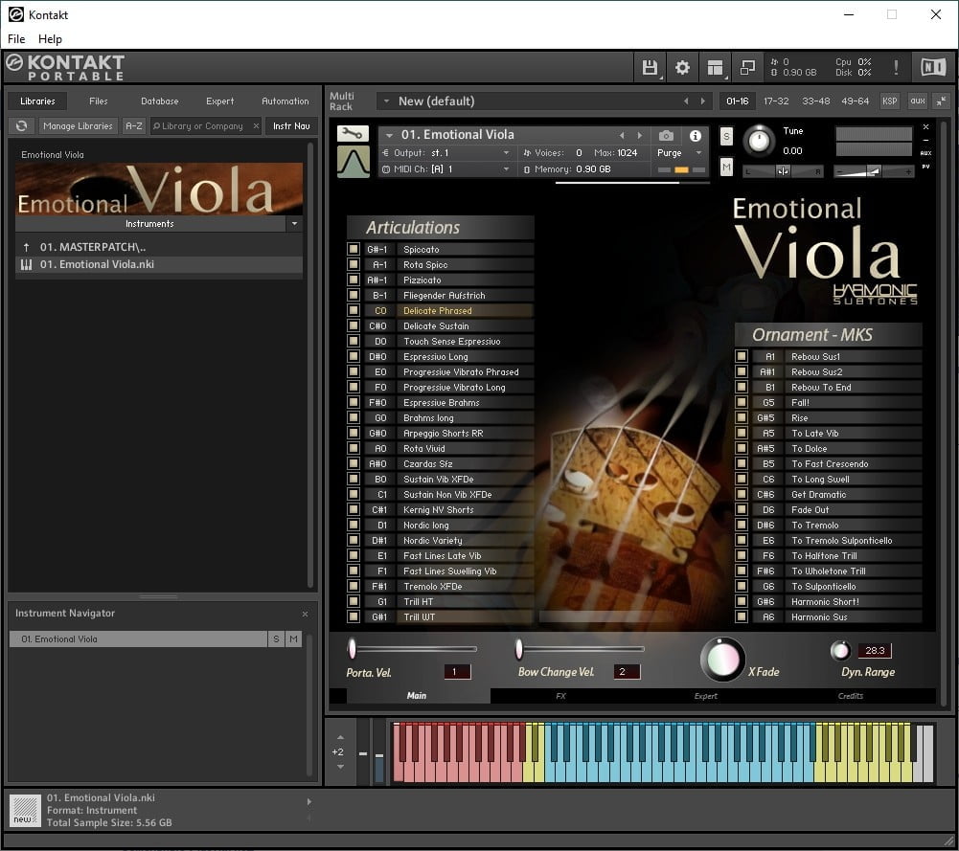The image size is (959, 851).
Task: Open the Purge dropdown menu
Action: tap(698, 153)
